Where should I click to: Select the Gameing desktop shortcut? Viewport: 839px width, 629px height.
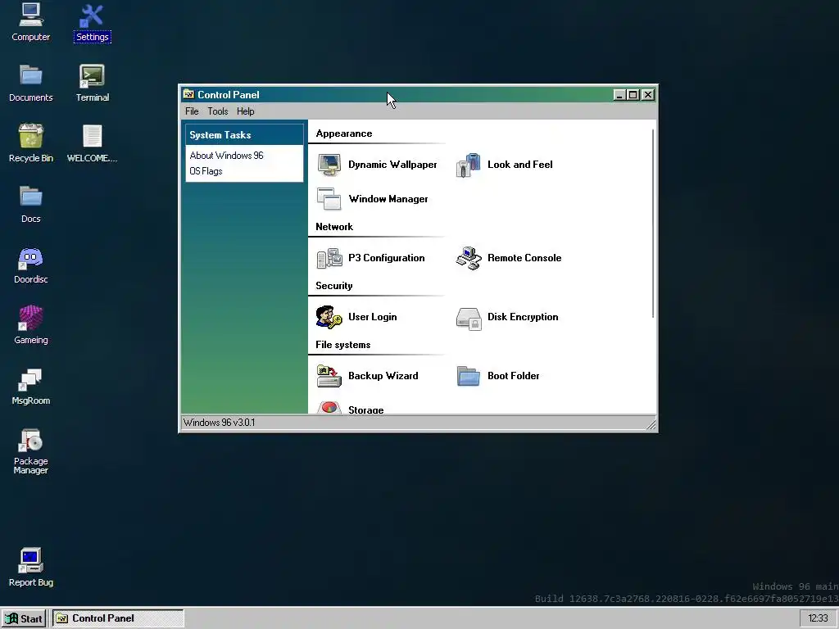(30, 325)
